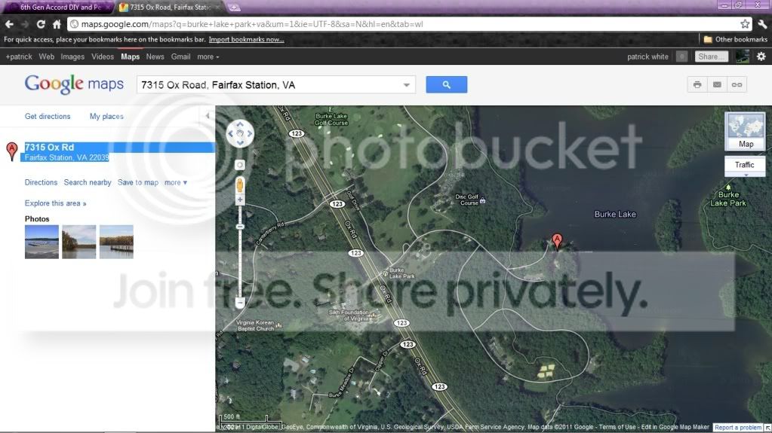Expand the more services dropdown
This screenshot has height=433, width=772.
click(208, 56)
